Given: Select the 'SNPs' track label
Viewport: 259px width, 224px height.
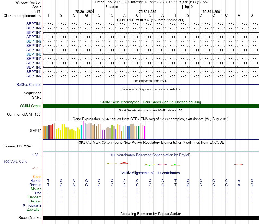Looking at the screenshot, I should [37, 97].
